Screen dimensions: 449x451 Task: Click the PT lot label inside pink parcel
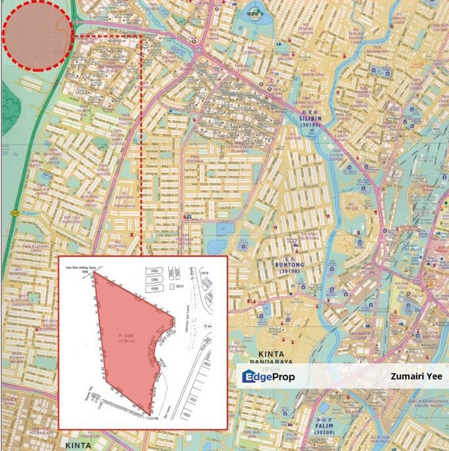128,338
